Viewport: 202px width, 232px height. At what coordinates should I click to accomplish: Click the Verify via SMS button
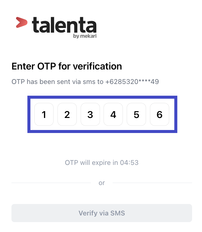pos(102,213)
